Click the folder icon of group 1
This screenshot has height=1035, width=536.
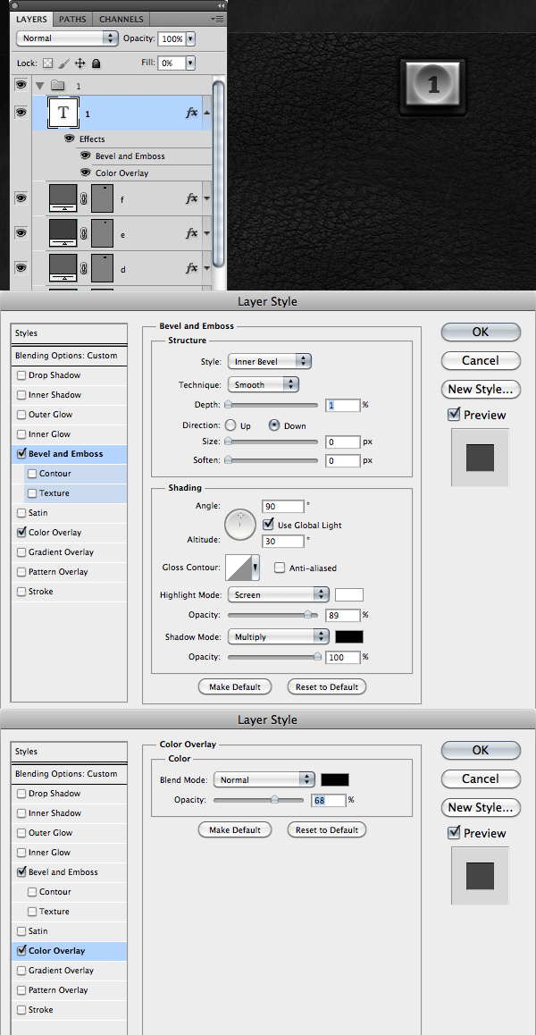point(57,86)
